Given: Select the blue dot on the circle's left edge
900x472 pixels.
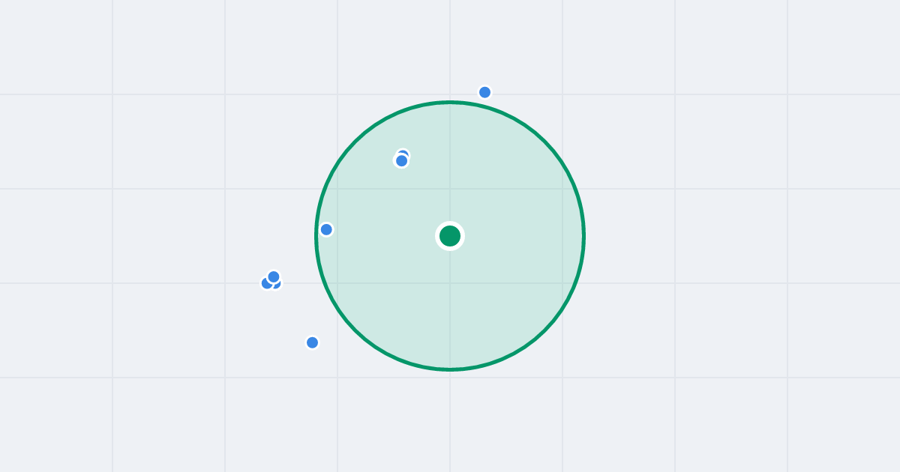Looking at the screenshot, I should tap(326, 229).
